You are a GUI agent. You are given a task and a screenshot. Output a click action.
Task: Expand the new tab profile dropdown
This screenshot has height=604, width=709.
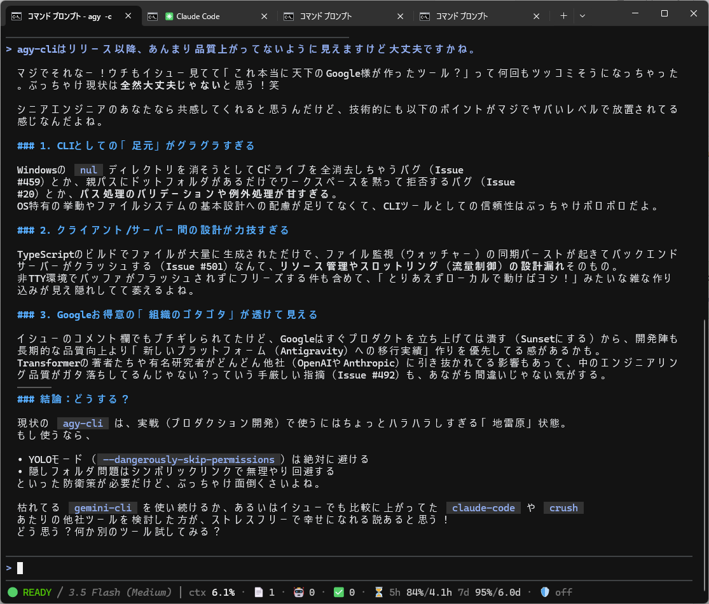(582, 16)
